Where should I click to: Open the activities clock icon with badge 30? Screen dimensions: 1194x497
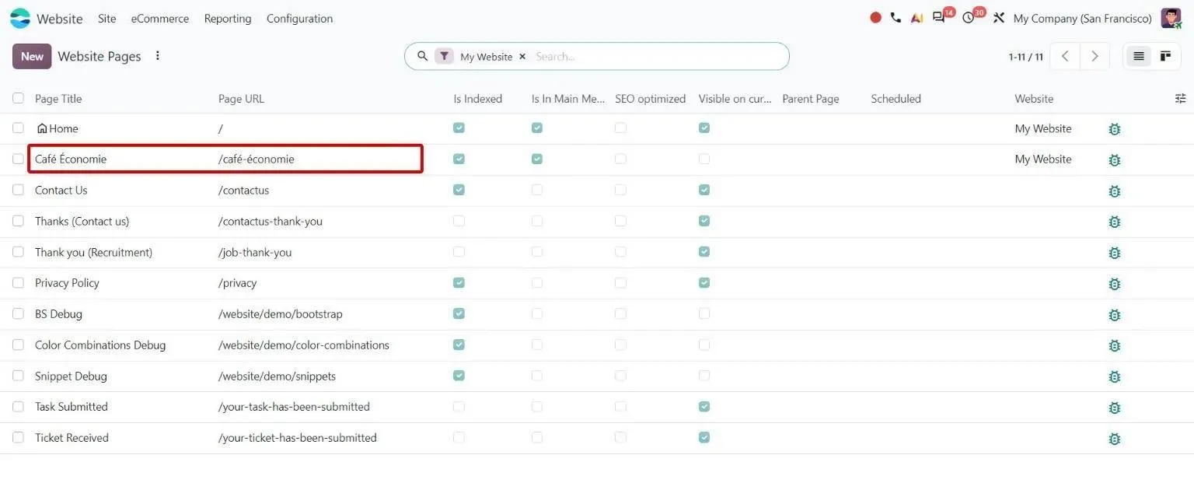[x=968, y=18]
